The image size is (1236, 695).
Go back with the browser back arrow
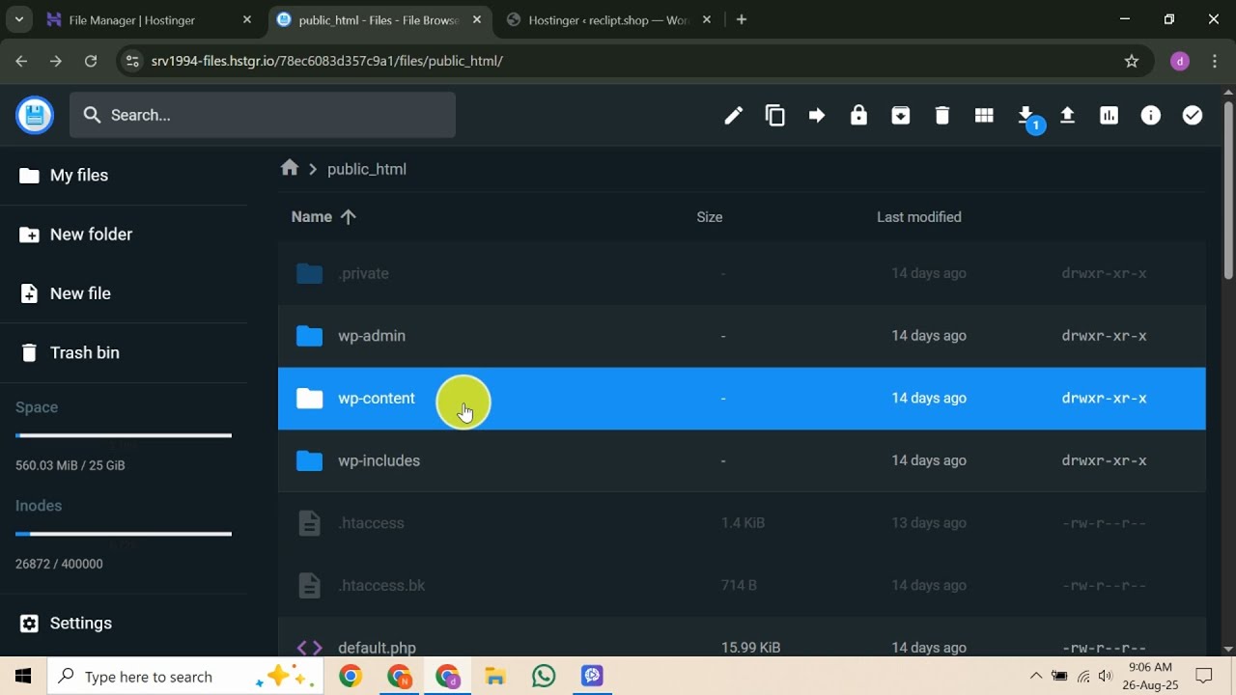pyautogui.click(x=21, y=61)
